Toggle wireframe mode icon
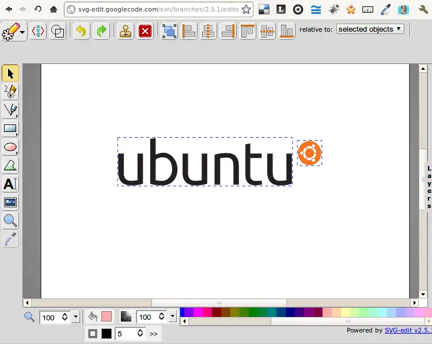 pos(58,31)
